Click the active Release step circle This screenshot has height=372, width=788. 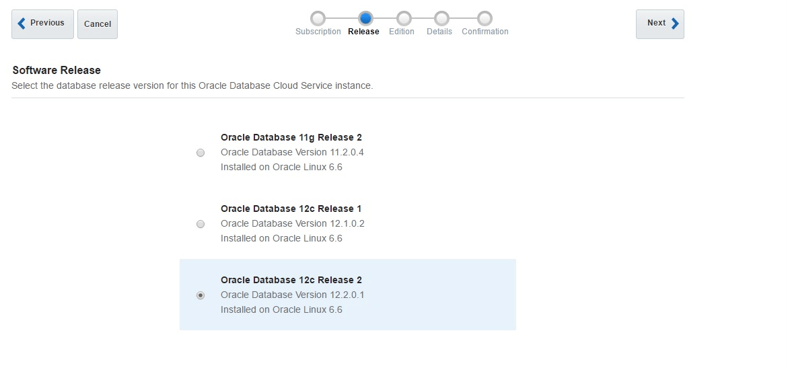click(365, 18)
